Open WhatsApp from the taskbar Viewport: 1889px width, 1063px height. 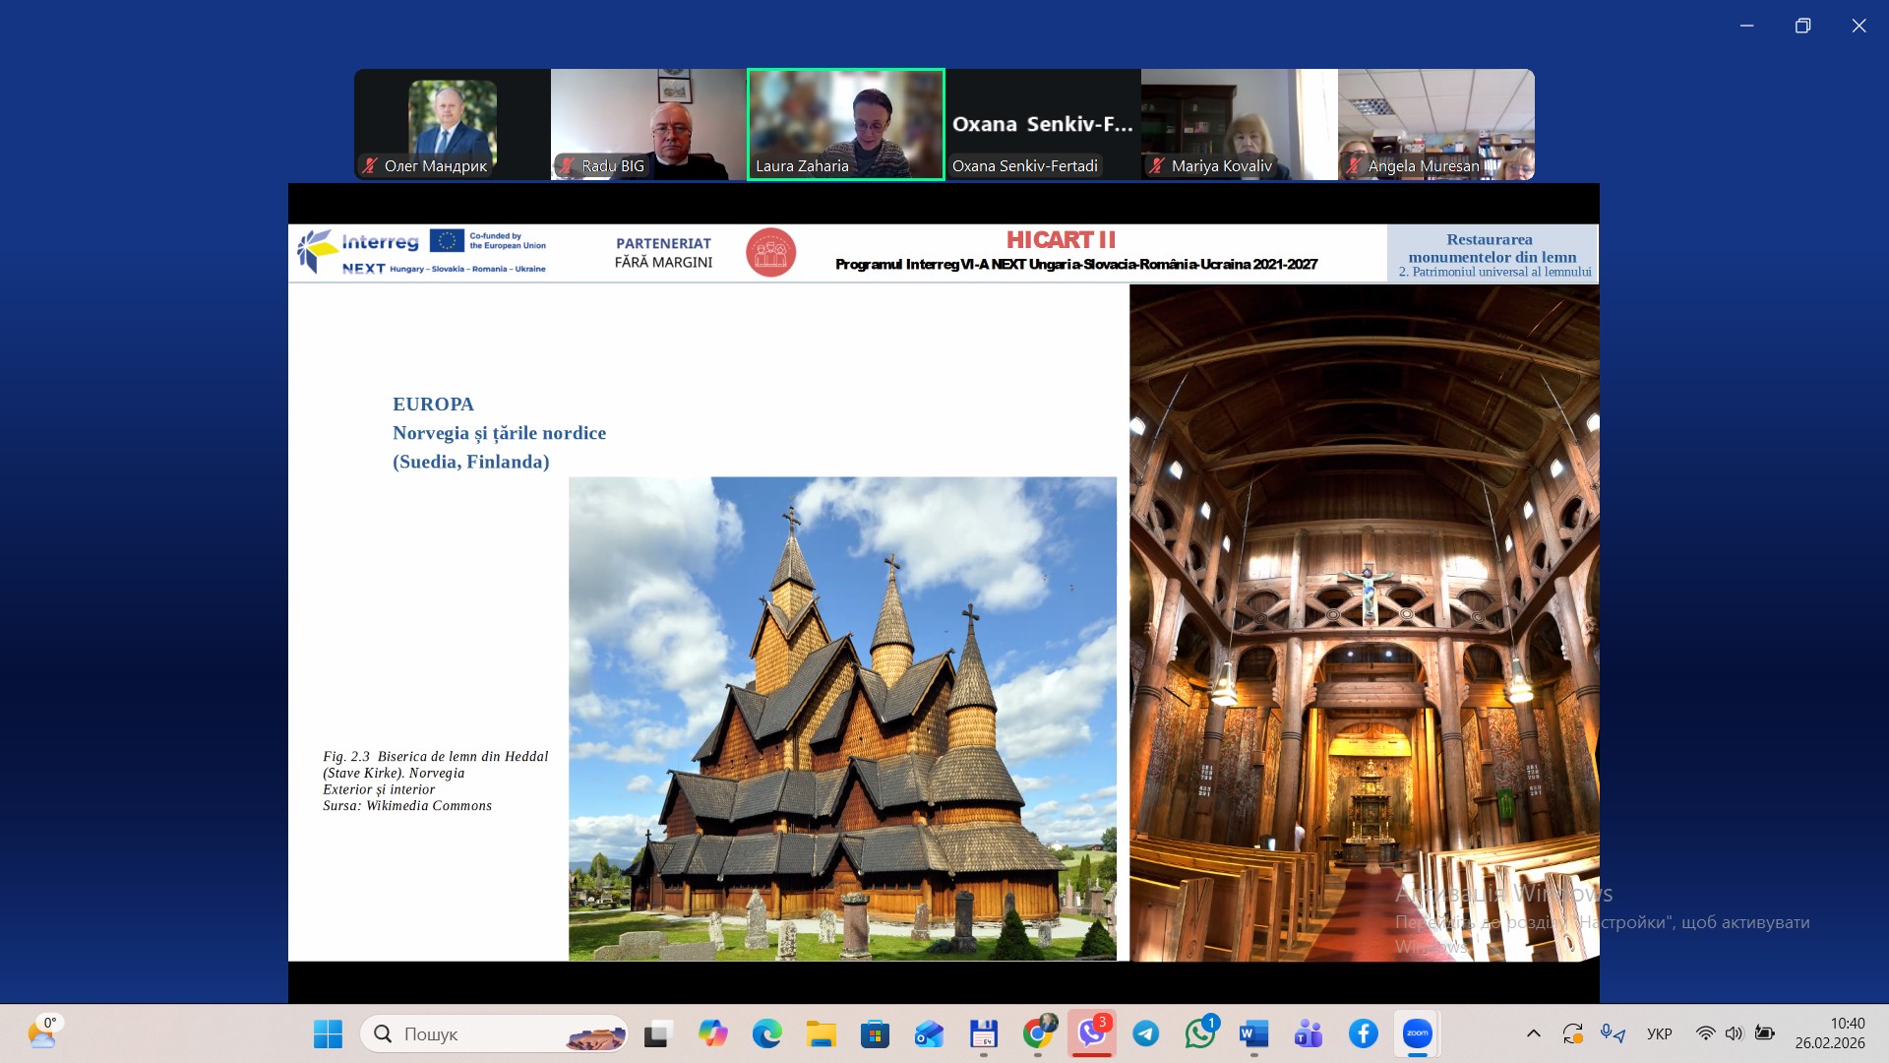click(1200, 1033)
